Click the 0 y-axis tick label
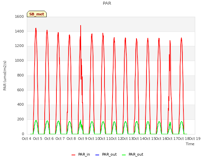Screen dimensions: 215x161 [23, 134]
